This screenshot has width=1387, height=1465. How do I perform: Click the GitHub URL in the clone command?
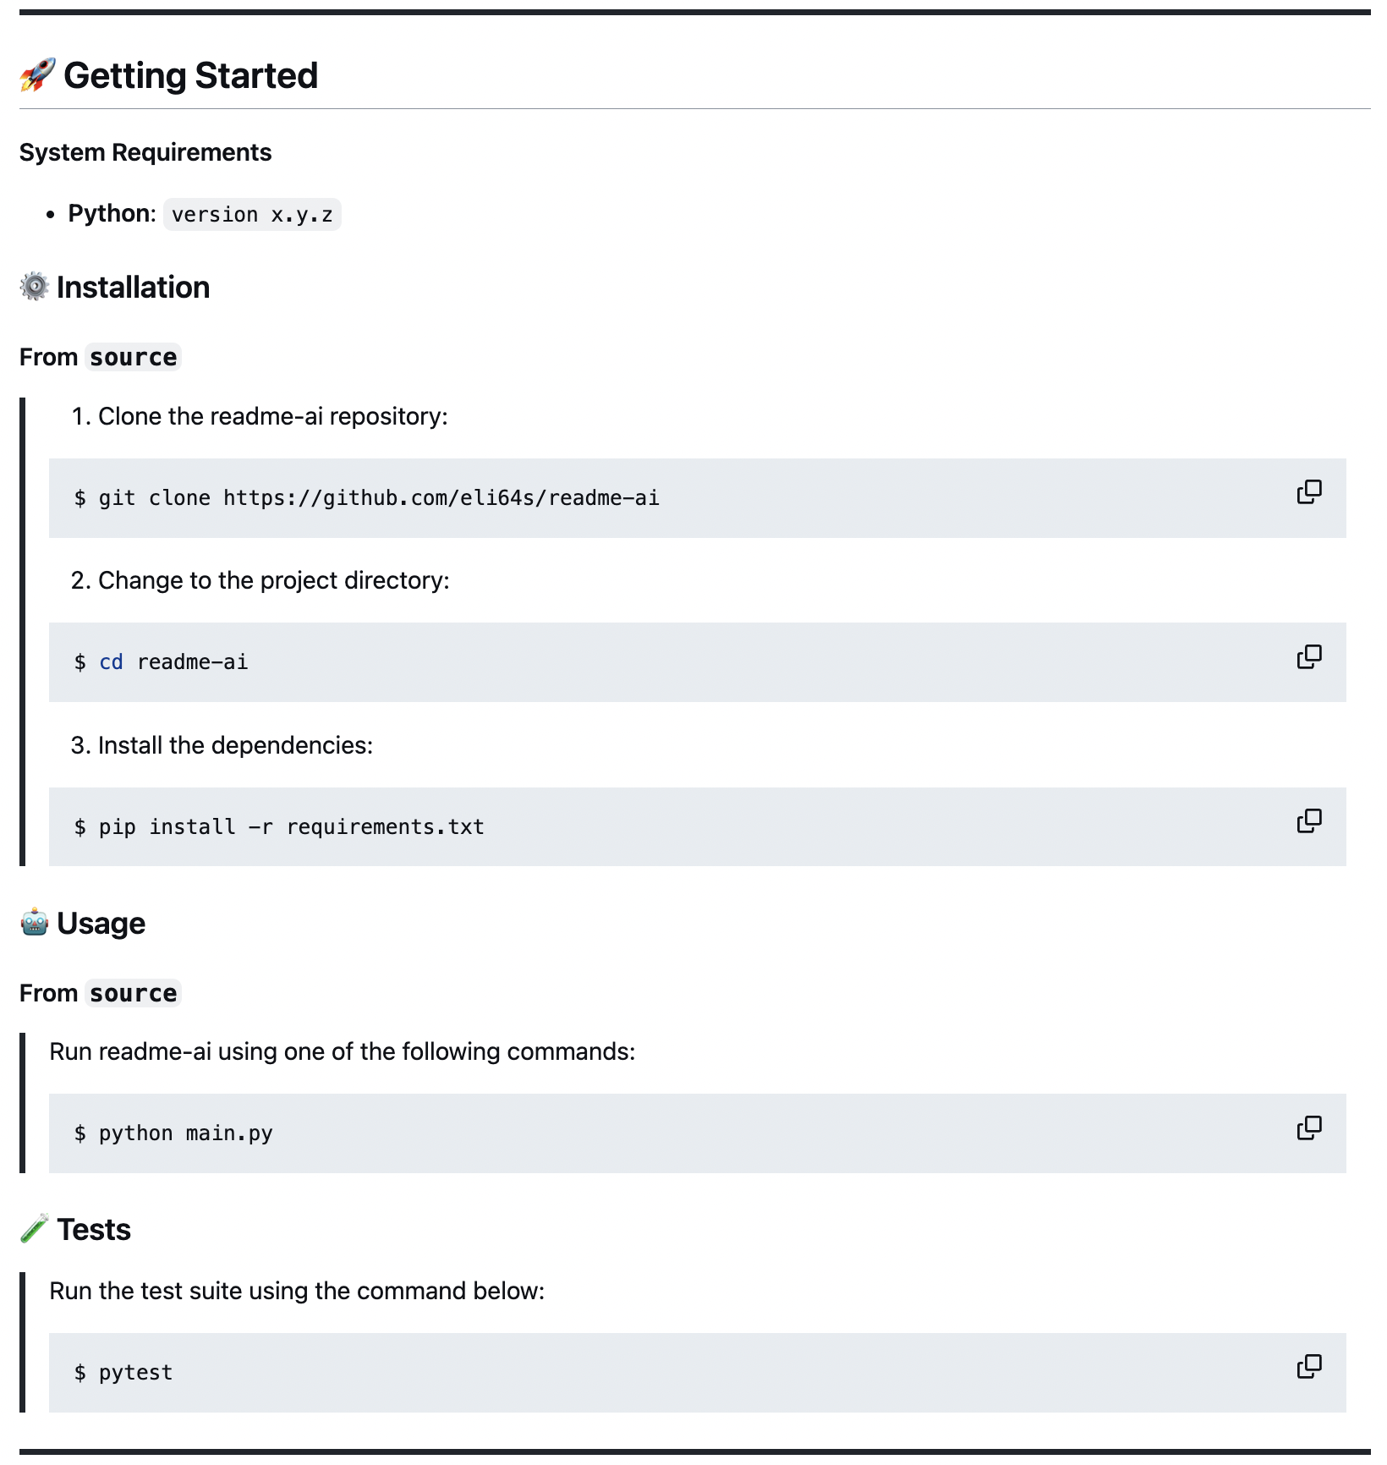(x=441, y=498)
